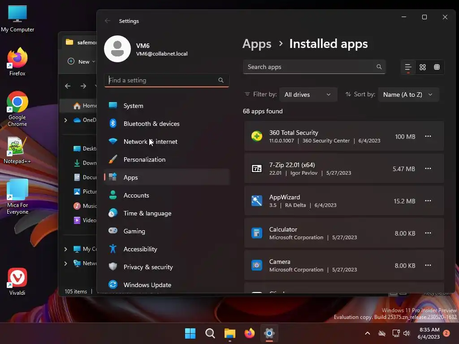Open the taskbar clock and date
The height and width of the screenshot is (344, 459).
[x=429, y=333]
